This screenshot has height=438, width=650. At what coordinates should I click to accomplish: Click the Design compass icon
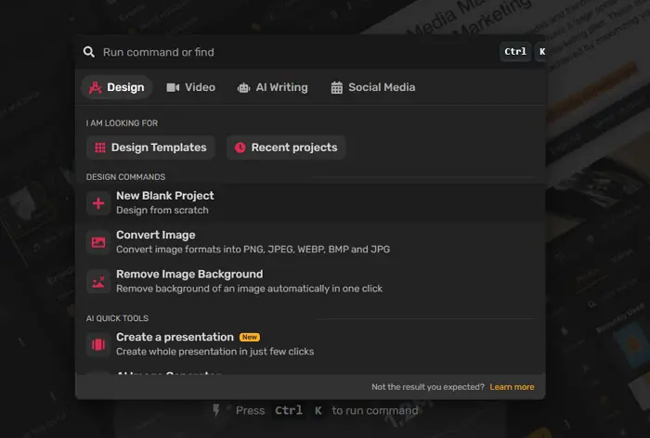coord(96,87)
